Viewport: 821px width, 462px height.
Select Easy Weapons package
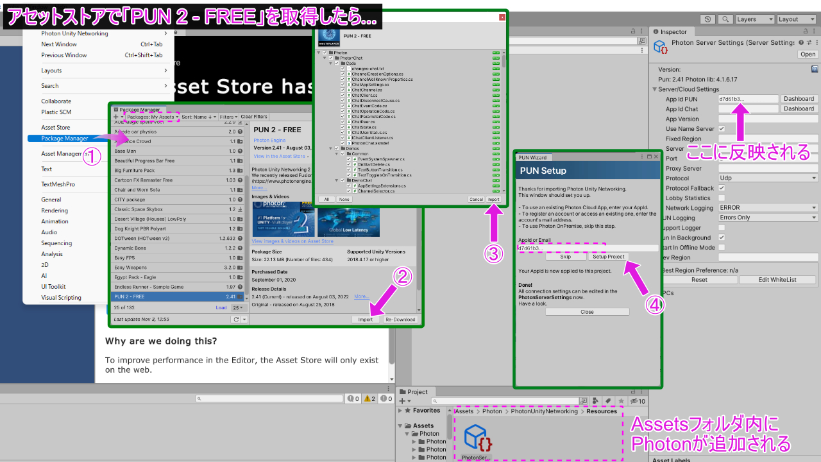pos(179,268)
